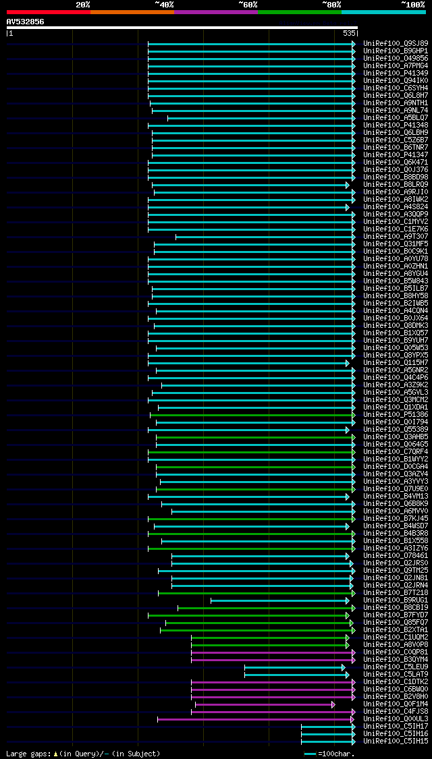Select the UniRef100_C7QRF4 label
The height and width of the screenshot is (759, 432).
point(396,451)
